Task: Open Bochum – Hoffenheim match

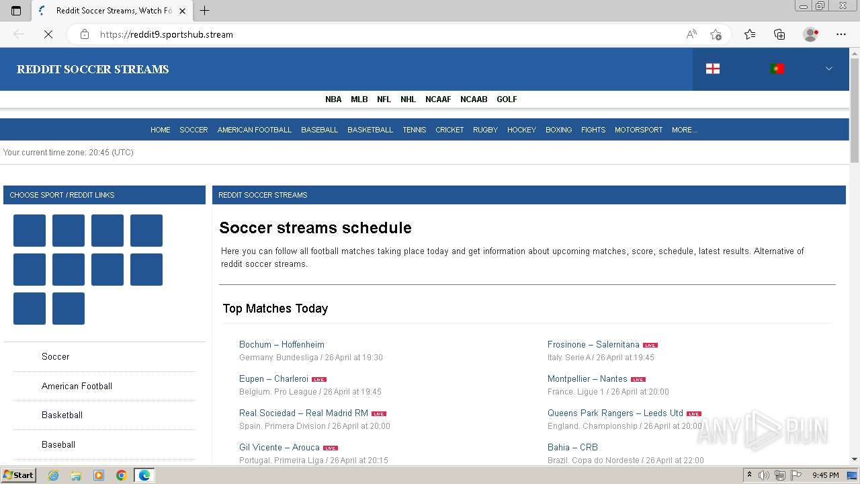Action: (282, 345)
